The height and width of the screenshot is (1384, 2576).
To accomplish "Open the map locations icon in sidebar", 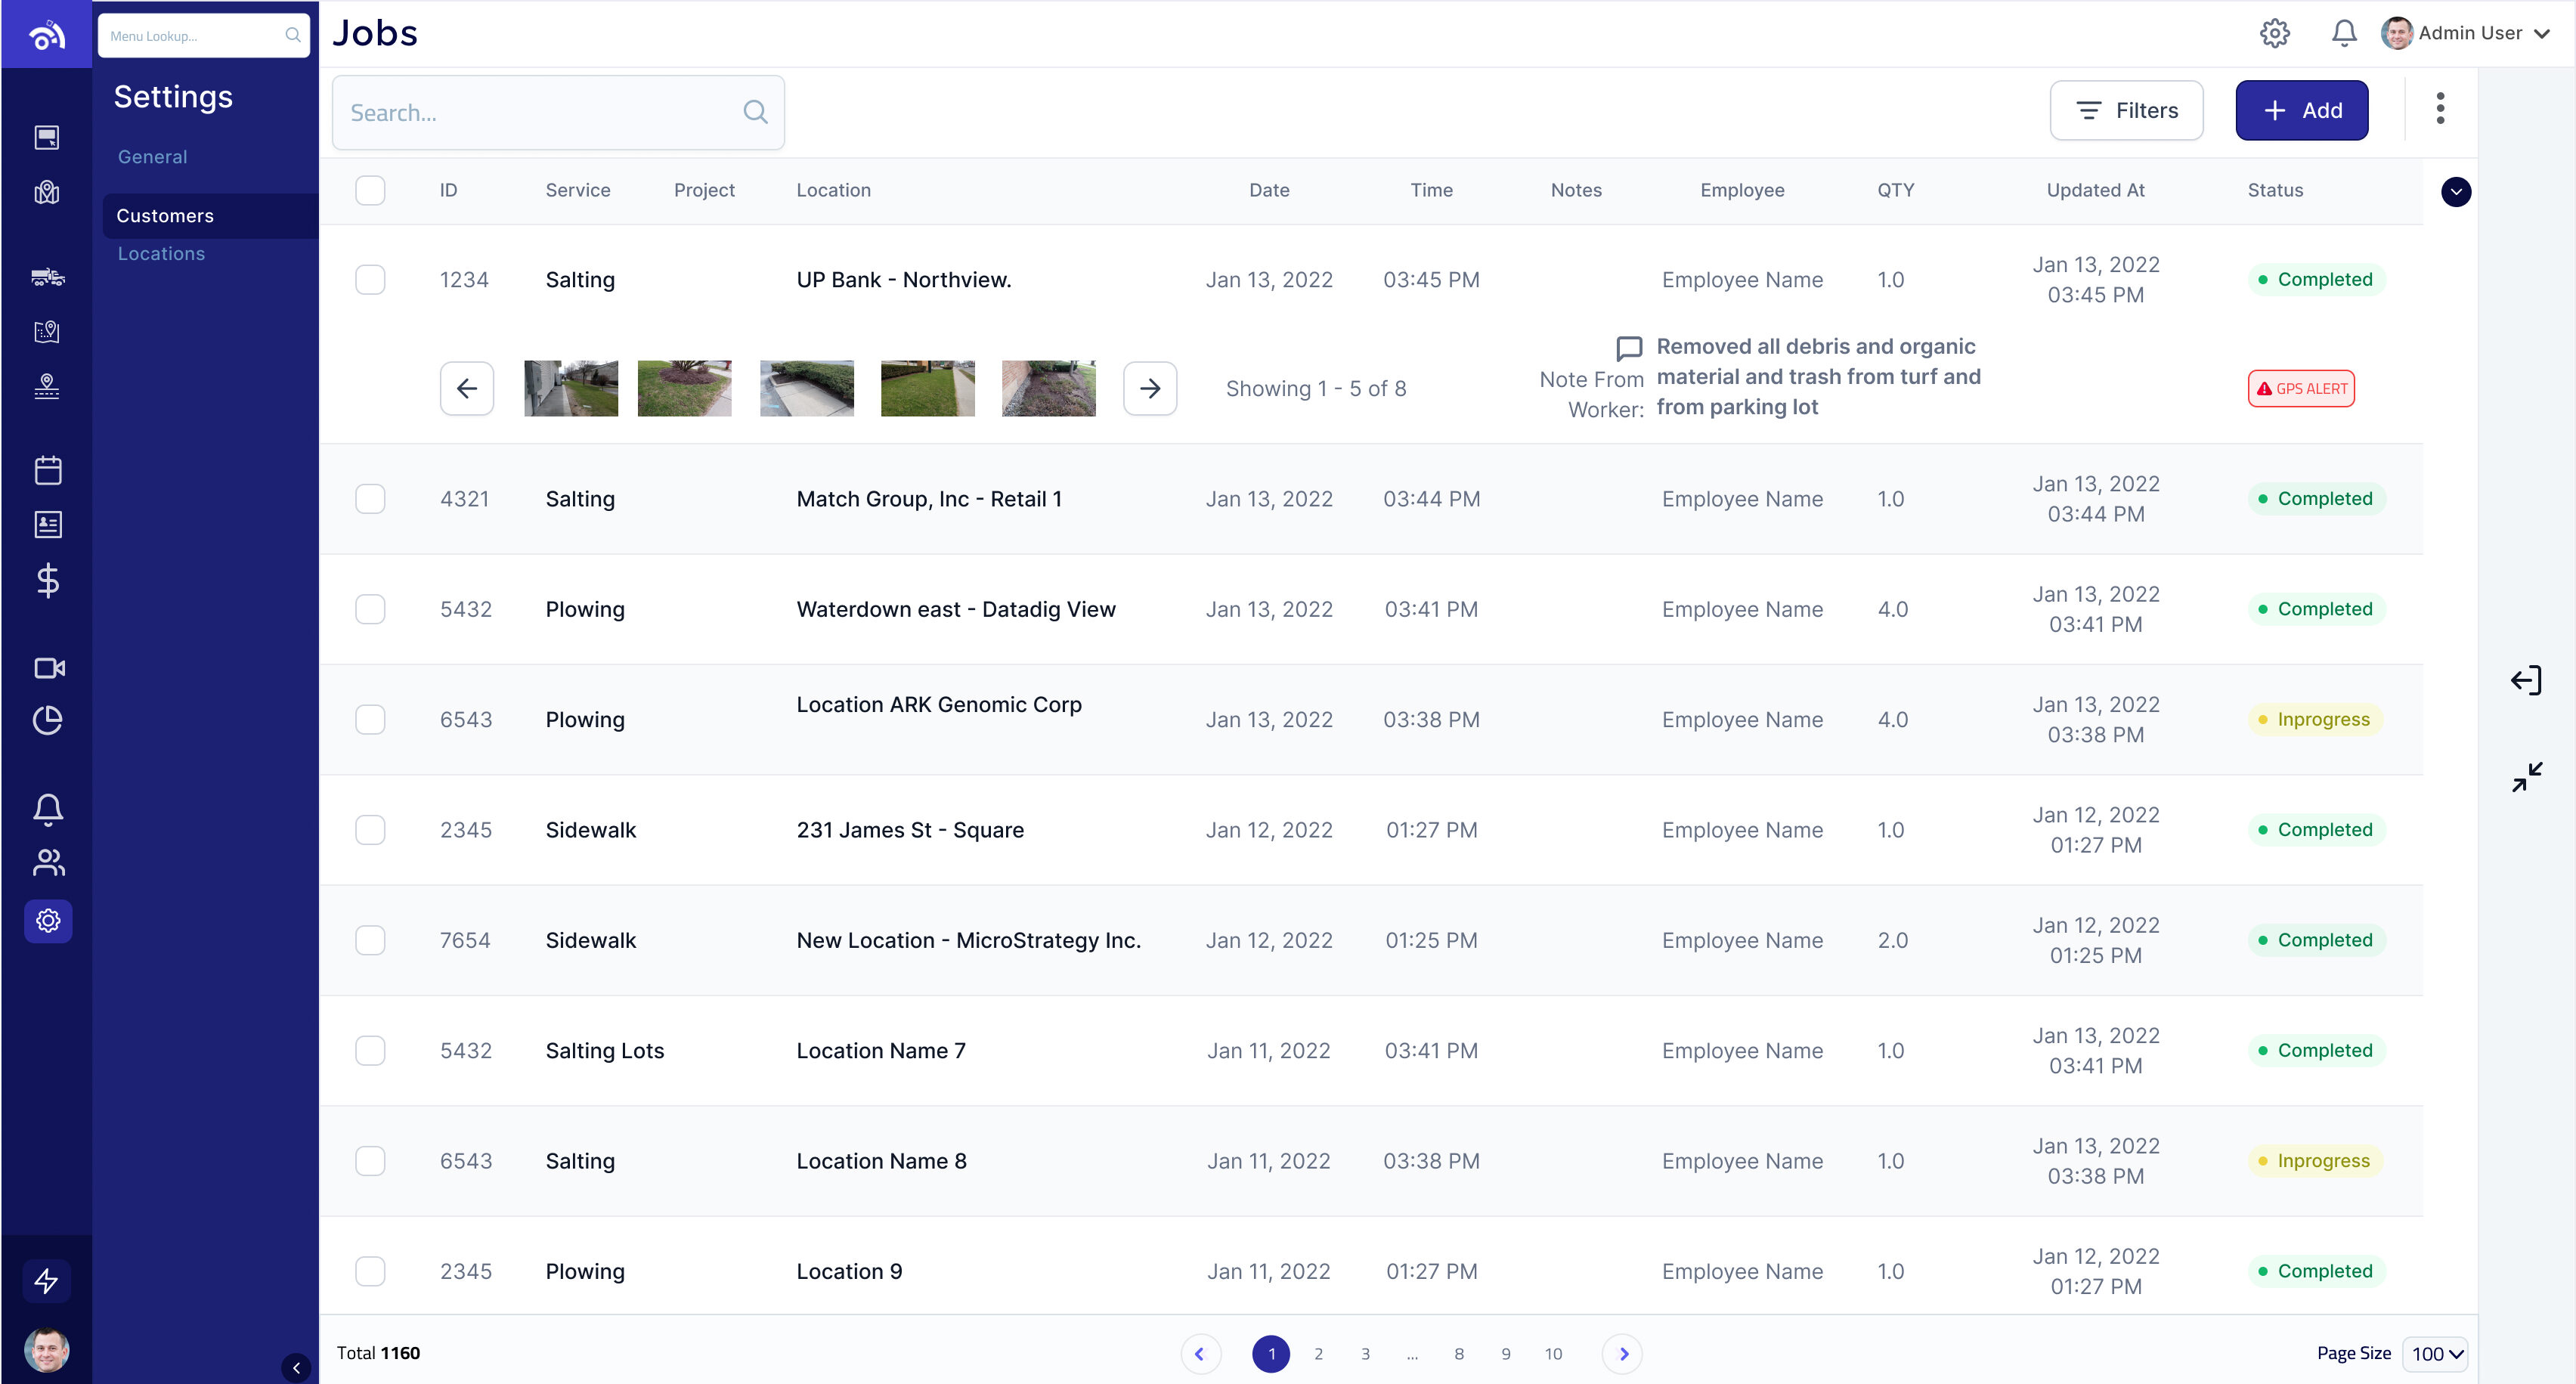I will [x=47, y=192].
